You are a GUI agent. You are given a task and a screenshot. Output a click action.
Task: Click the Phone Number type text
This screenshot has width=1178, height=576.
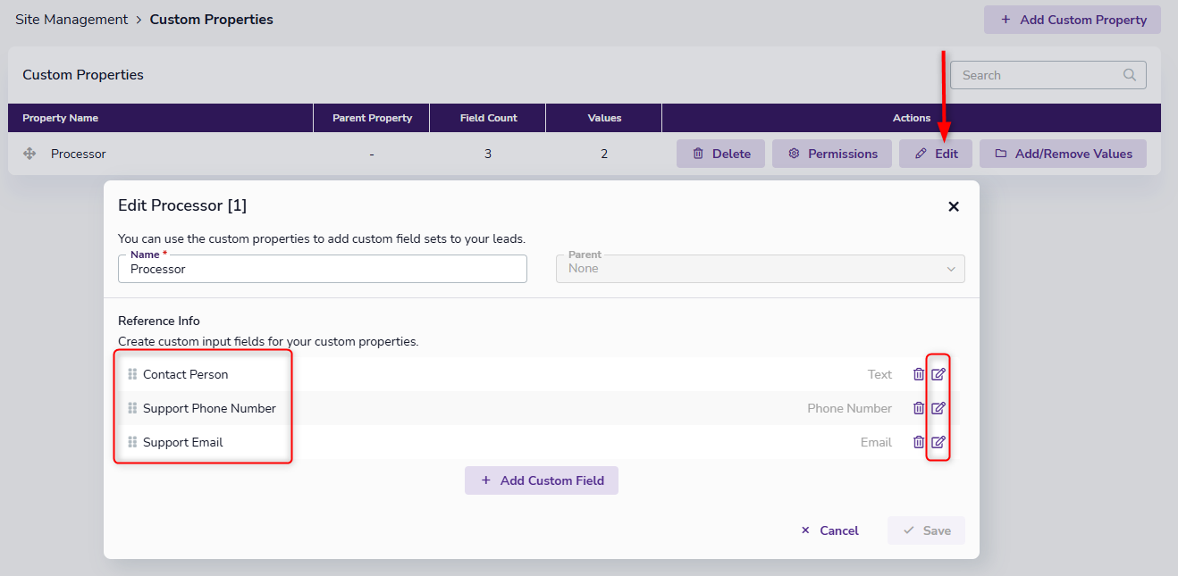click(x=849, y=408)
